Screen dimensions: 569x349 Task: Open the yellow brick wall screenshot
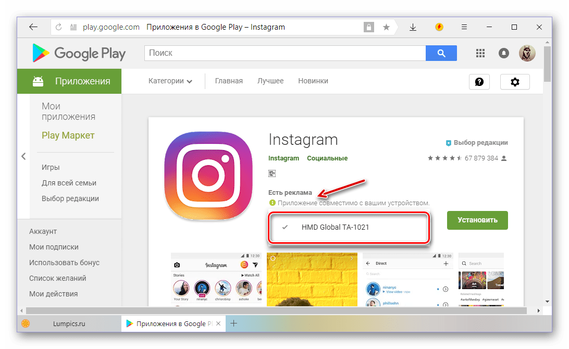[312, 279]
